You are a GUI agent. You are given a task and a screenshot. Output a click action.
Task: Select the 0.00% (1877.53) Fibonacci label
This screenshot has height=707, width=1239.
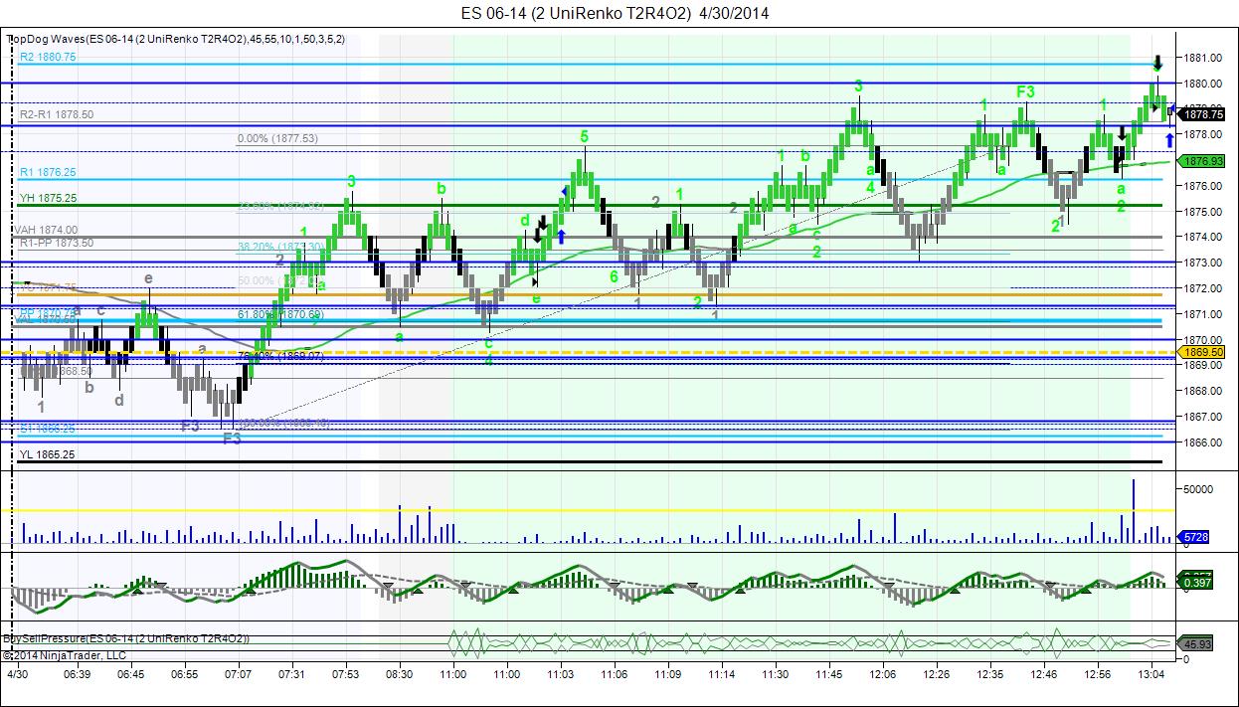click(277, 138)
